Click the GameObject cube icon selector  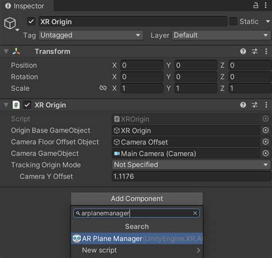[10, 24]
